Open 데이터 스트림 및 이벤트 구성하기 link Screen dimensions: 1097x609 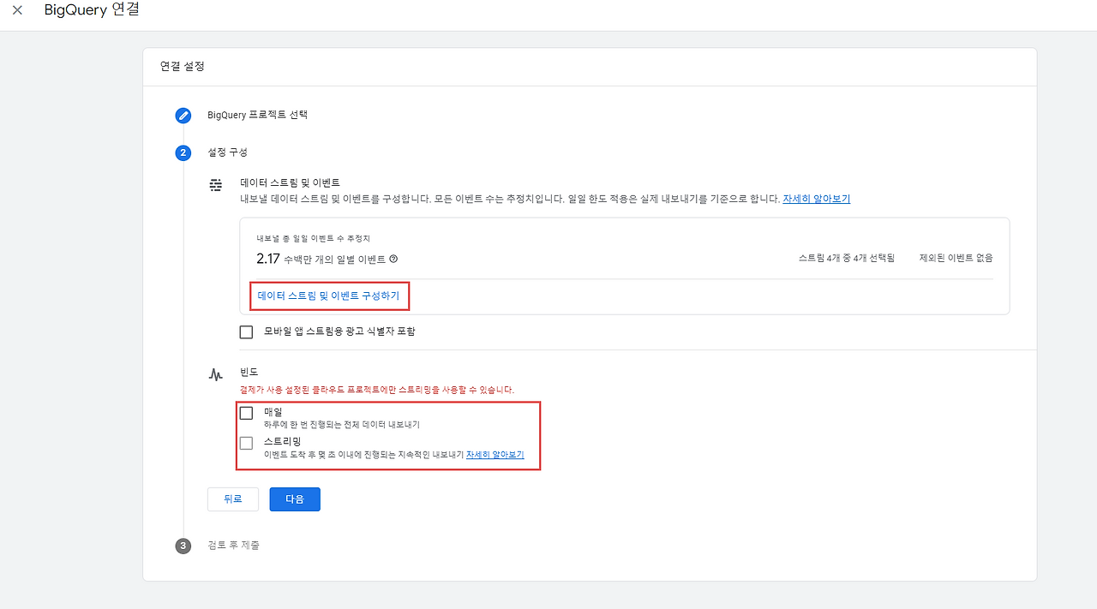click(328, 296)
